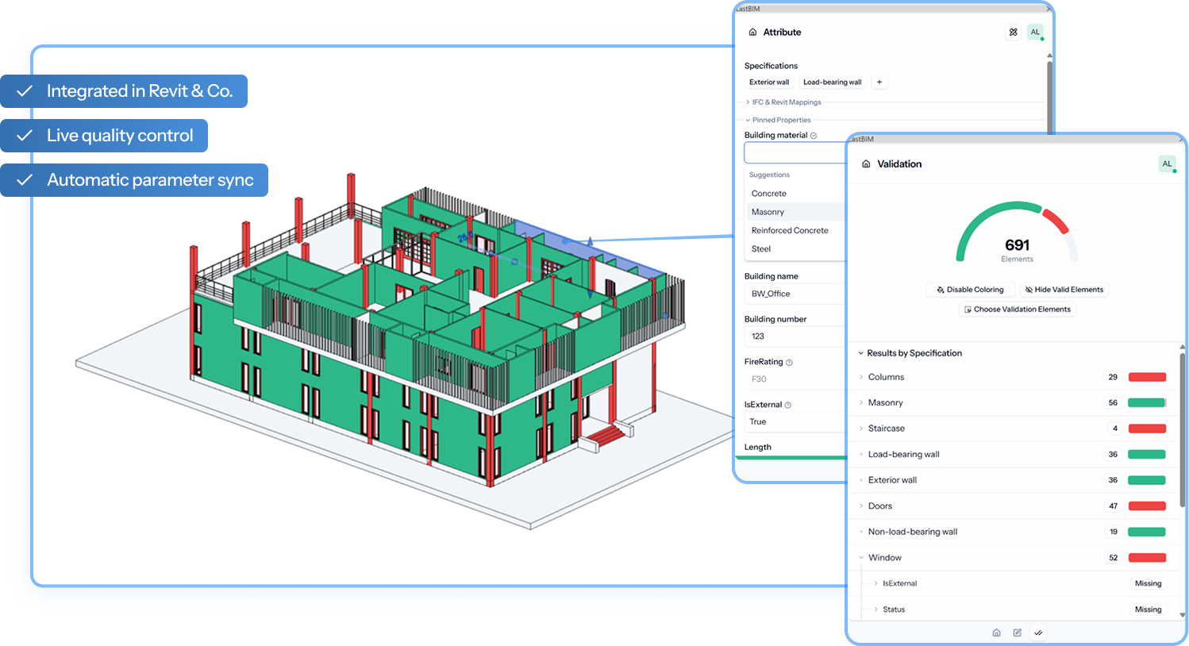The image size is (1189, 646).
Task: Click the tools icon in the Attribute header
Action: 1013,33
